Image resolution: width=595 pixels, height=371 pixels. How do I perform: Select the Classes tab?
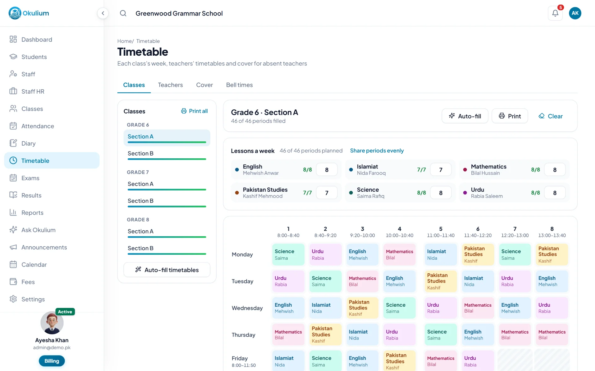coord(134,85)
